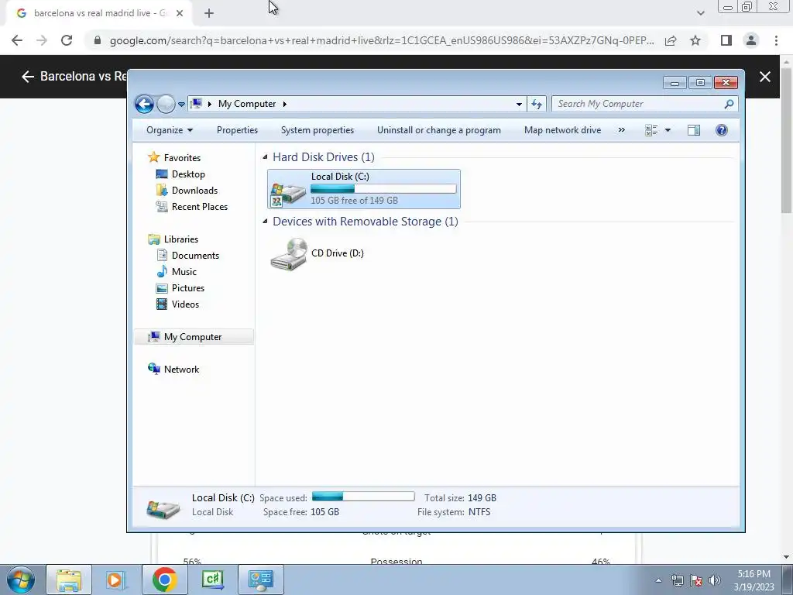Screen dimensions: 793x595
Task: Toggle the Chrome side panel
Action: click(726, 40)
